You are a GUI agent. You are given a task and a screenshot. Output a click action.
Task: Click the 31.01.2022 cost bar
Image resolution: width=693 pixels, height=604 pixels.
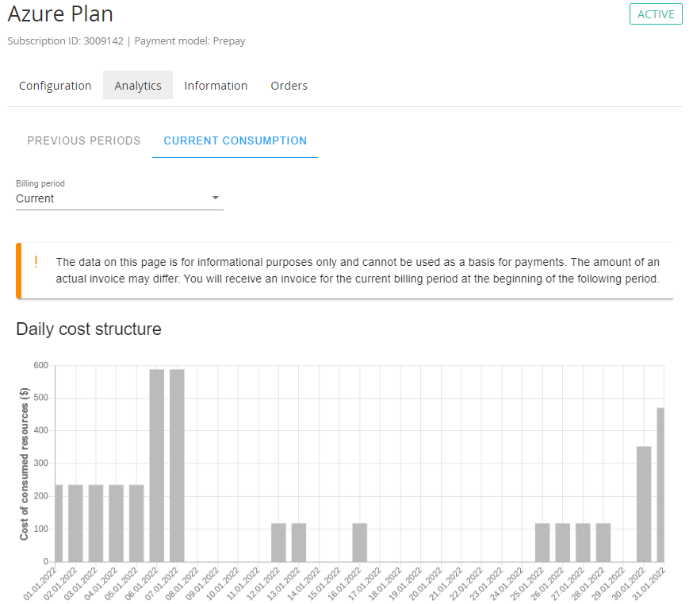coord(660,484)
